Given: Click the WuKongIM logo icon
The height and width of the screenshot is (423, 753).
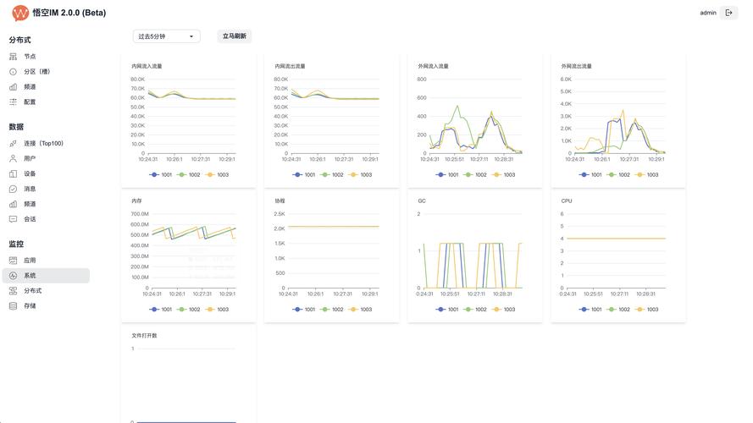Looking at the screenshot, I should click(x=19, y=13).
